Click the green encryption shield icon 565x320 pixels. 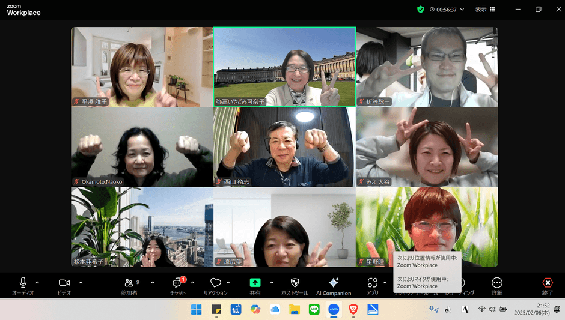tap(421, 10)
